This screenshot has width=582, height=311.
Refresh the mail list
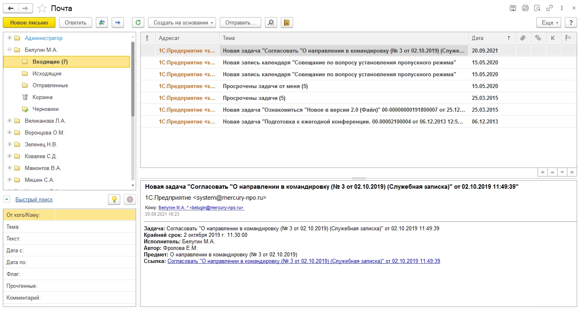pos(139,22)
